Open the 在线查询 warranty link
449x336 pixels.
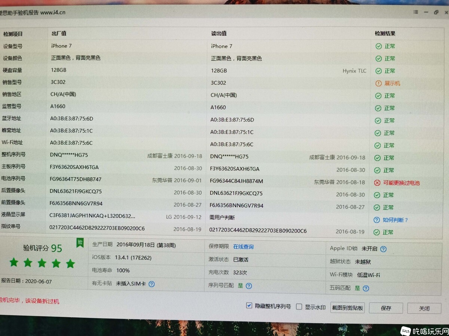pos(243,247)
